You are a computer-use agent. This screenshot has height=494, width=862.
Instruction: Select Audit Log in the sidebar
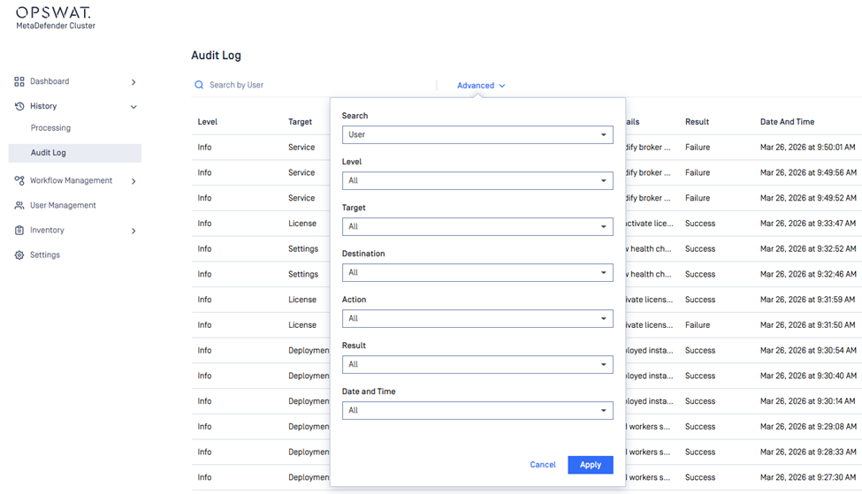(49, 153)
